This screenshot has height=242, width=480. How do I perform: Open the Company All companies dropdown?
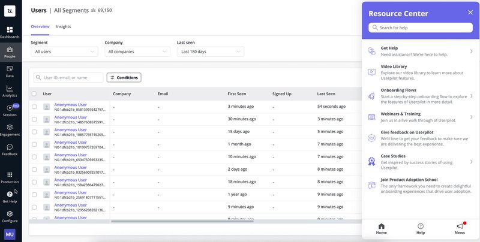[137, 52]
